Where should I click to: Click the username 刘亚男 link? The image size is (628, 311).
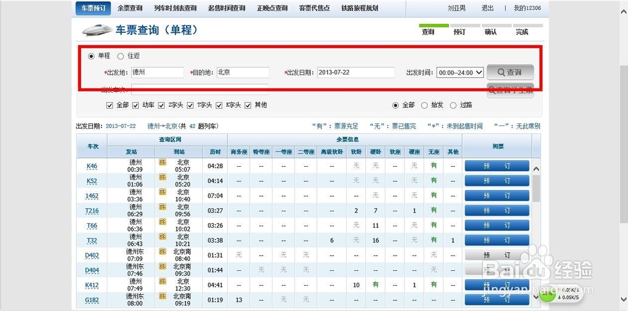[456, 8]
